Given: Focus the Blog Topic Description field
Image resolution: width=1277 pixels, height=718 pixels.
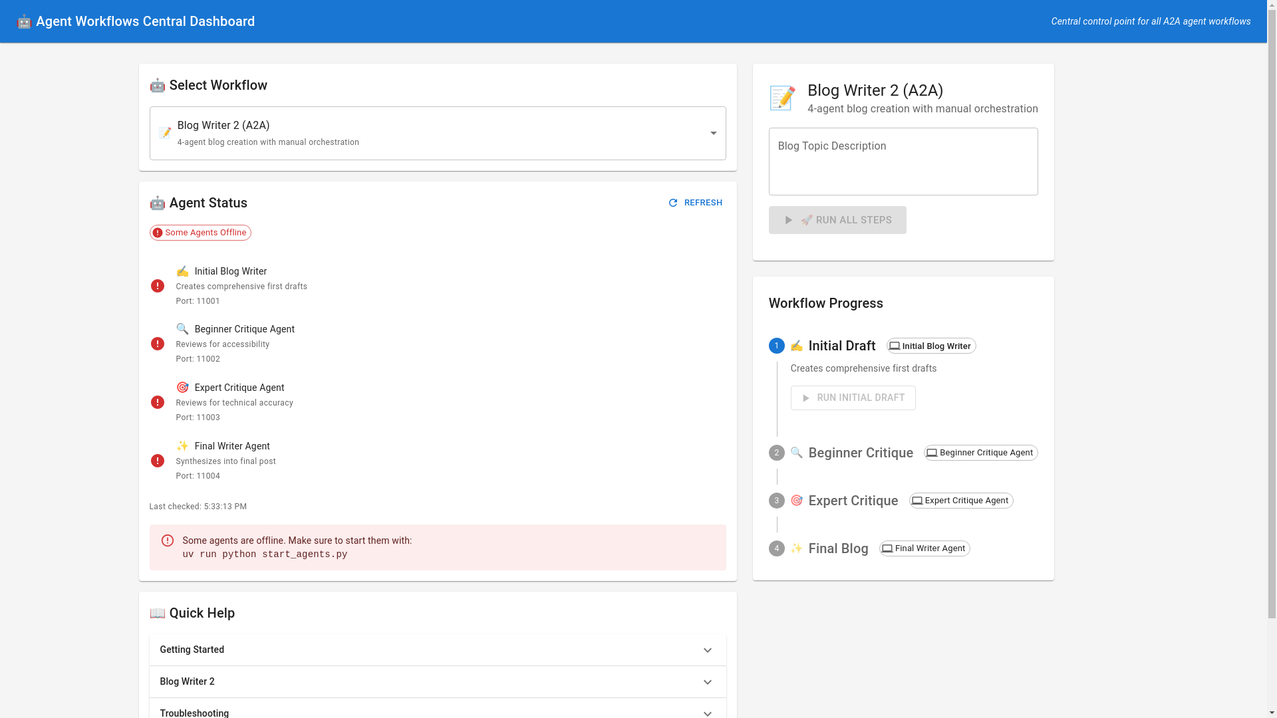Looking at the screenshot, I should [903, 162].
